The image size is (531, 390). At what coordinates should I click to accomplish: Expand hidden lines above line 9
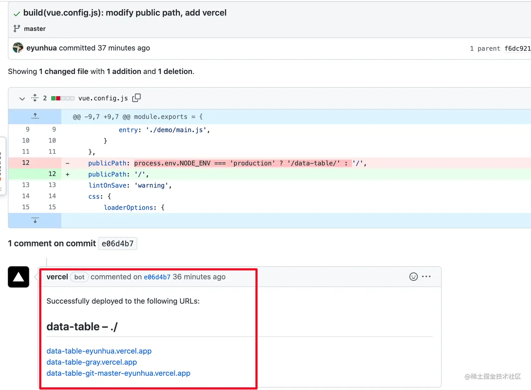[x=35, y=117]
